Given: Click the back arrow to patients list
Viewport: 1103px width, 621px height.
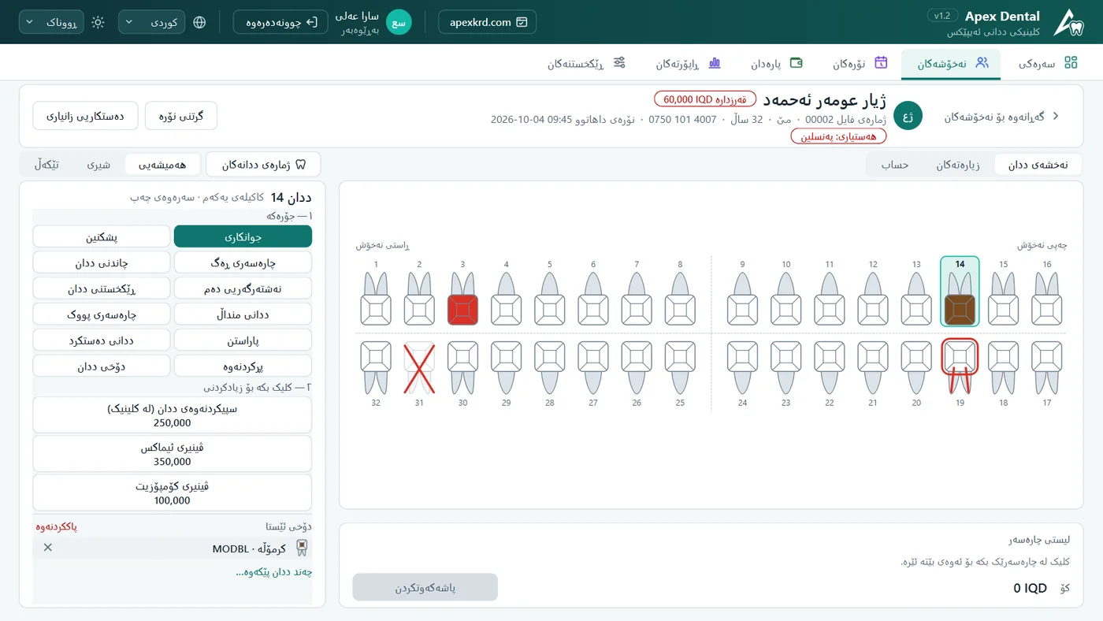Looking at the screenshot, I should click(1056, 116).
